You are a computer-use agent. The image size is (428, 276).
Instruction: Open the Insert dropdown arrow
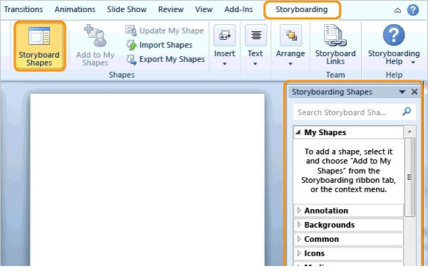225,64
